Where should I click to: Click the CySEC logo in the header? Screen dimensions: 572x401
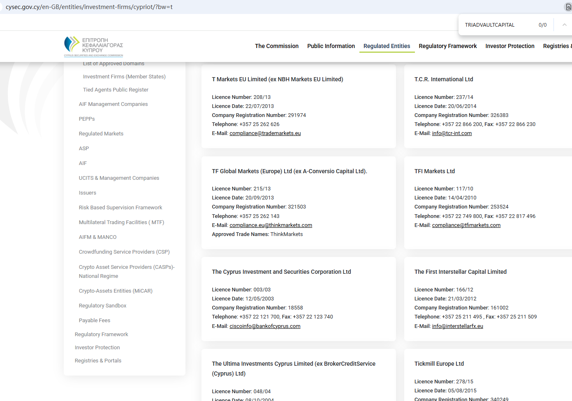(93, 46)
